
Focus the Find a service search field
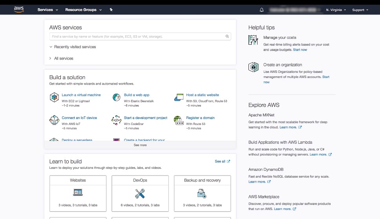140,36
